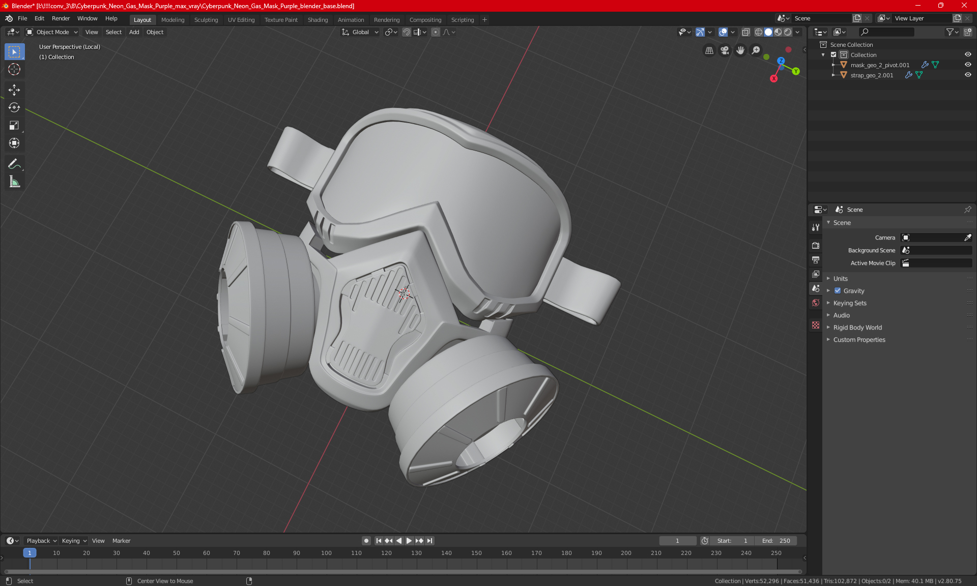Uncheck the Collection exclude checkbox
This screenshot has width=977, height=586.
[x=834, y=54]
